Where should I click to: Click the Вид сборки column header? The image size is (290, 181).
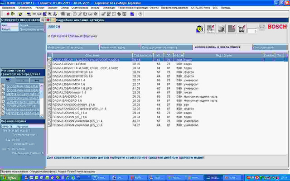tap(223, 55)
